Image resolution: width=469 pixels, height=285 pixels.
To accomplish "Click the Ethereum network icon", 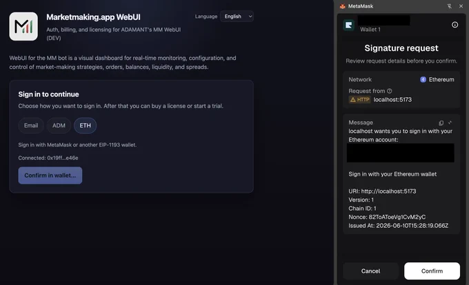I will [x=423, y=79].
